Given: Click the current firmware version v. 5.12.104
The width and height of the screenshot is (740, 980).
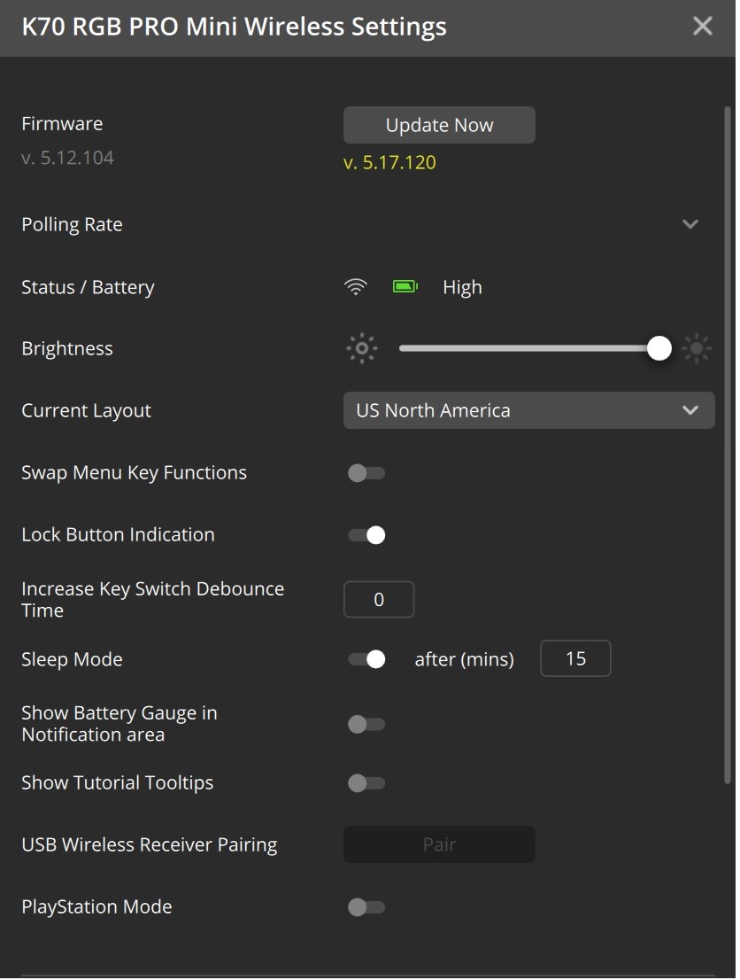Looking at the screenshot, I should [67, 158].
